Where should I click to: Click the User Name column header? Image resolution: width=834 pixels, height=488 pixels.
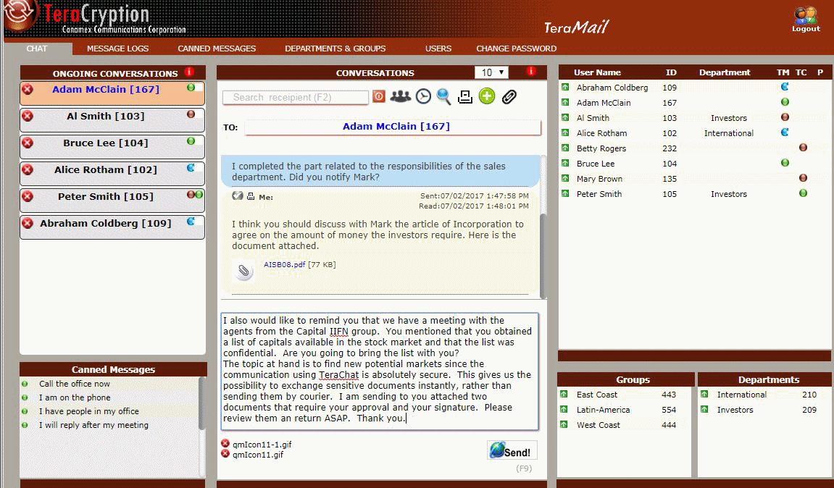tap(597, 72)
